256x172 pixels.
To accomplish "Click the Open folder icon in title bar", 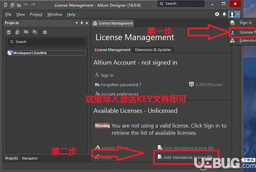I will coord(19,5).
